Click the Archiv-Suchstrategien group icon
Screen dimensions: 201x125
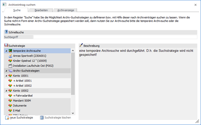pos(10,71)
